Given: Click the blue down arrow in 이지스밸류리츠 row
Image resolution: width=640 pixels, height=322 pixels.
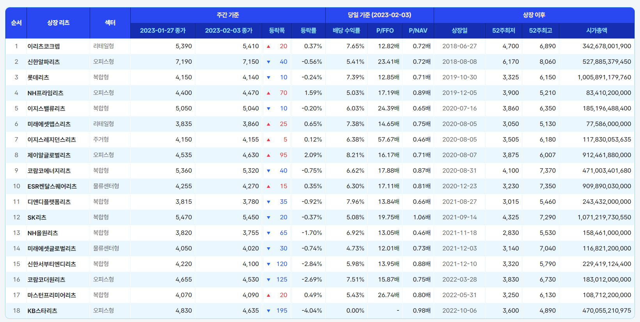Looking at the screenshot, I should click(x=268, y=108).
